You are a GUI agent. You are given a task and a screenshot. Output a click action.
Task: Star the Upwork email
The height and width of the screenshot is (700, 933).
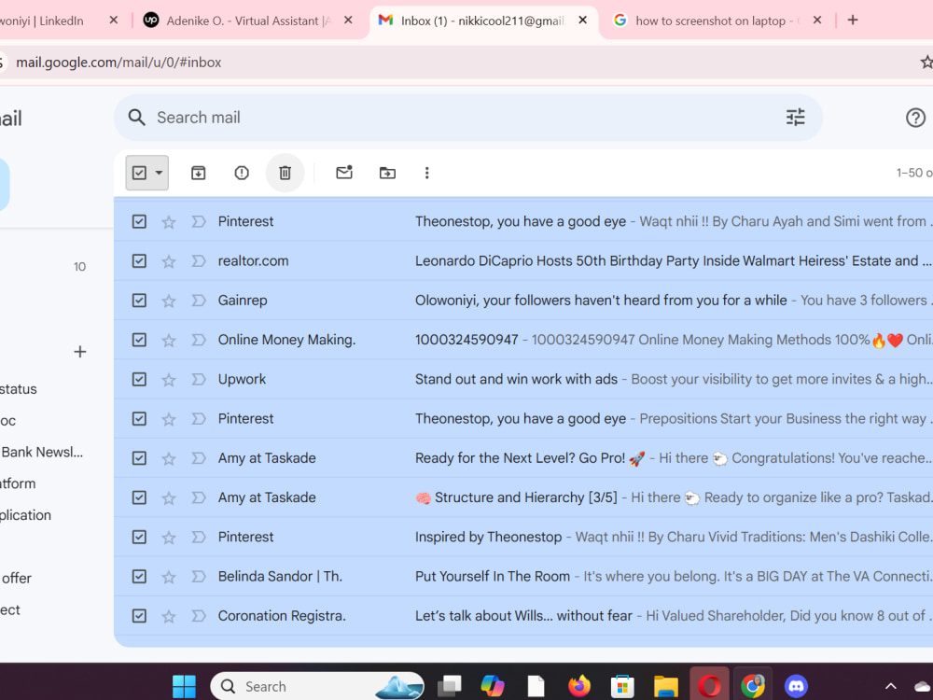(x=169, y=380)
